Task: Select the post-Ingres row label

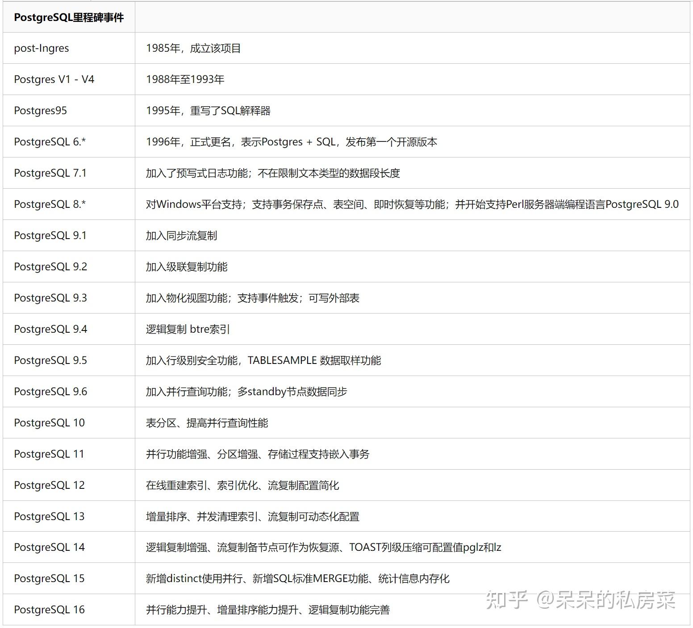Action: 42,48
